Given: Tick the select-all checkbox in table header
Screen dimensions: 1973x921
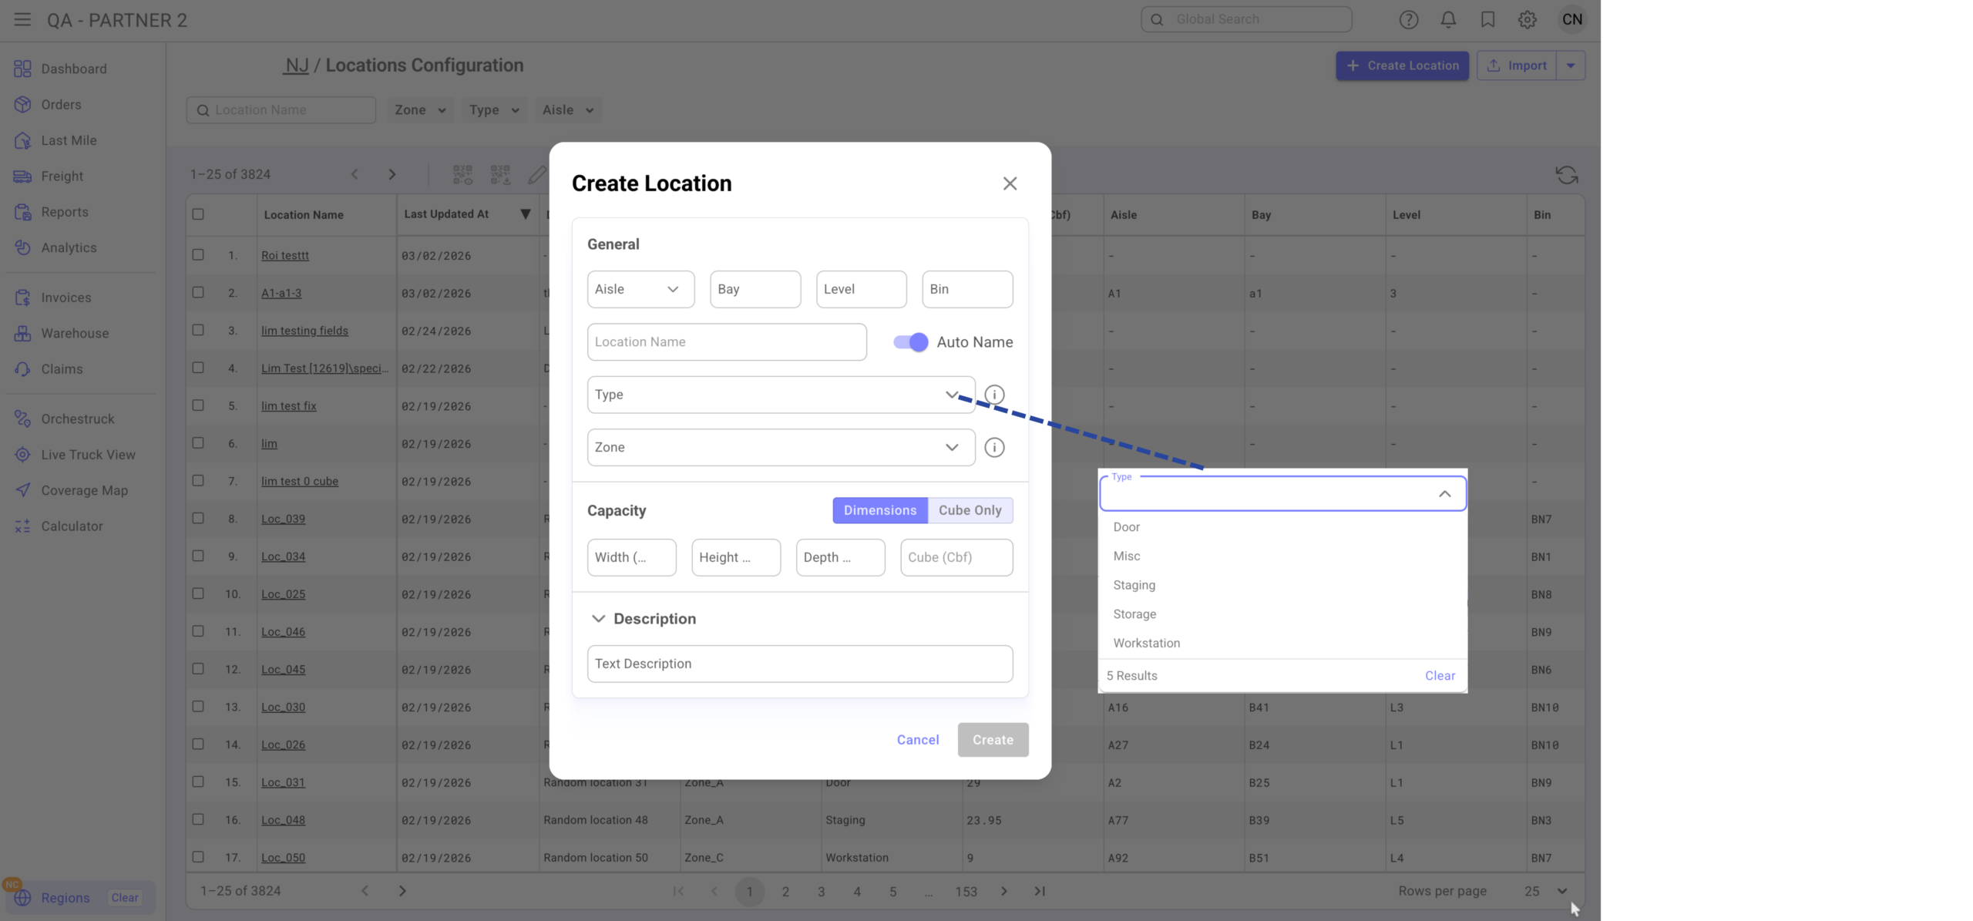Looking at the screenshot, I should [x=198, y=214].
